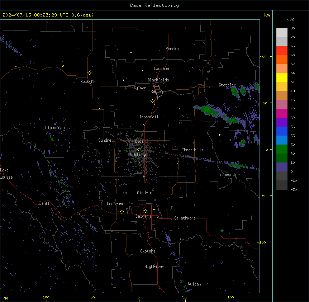This screenshot has width=309, height=302.
Task: Click the 50 tick on the right axis
Action: [265, 103]
